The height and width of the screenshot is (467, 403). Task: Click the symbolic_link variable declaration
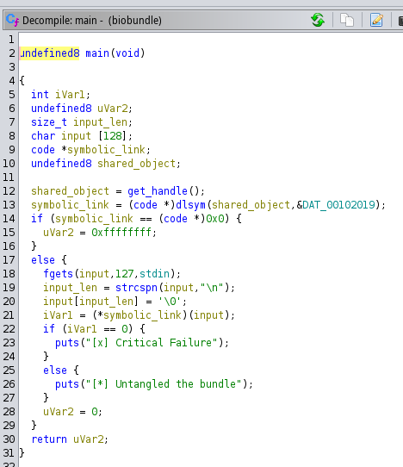tap(106, 150)
